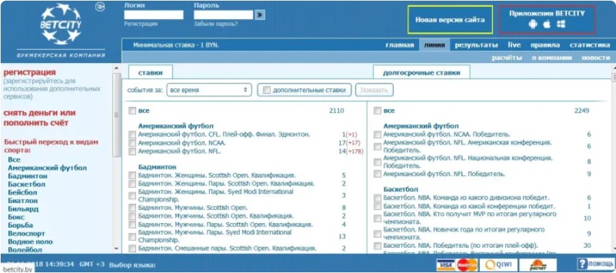Click the BETCITY logo

pos(61,24)
